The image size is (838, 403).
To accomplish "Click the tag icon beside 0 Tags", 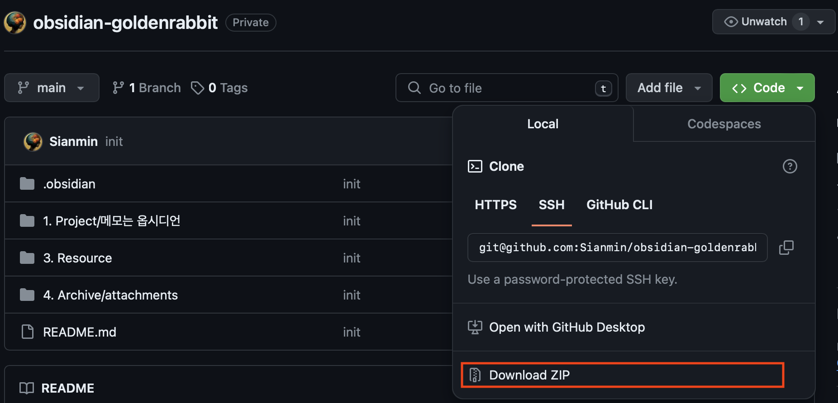I will [197, 88].
